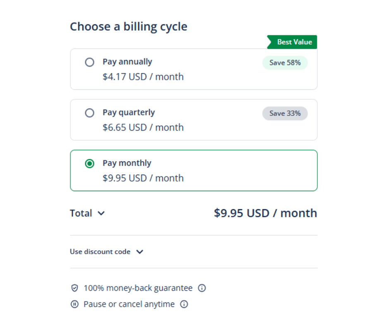Click the $9.95 USD / month total amount
389x326 pixels.
point(265,213)
